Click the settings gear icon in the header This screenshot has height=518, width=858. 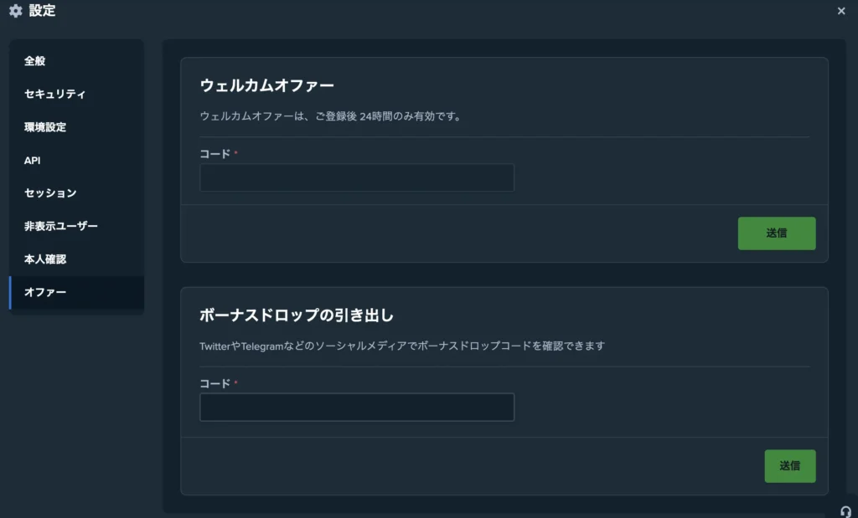(15, 12)
